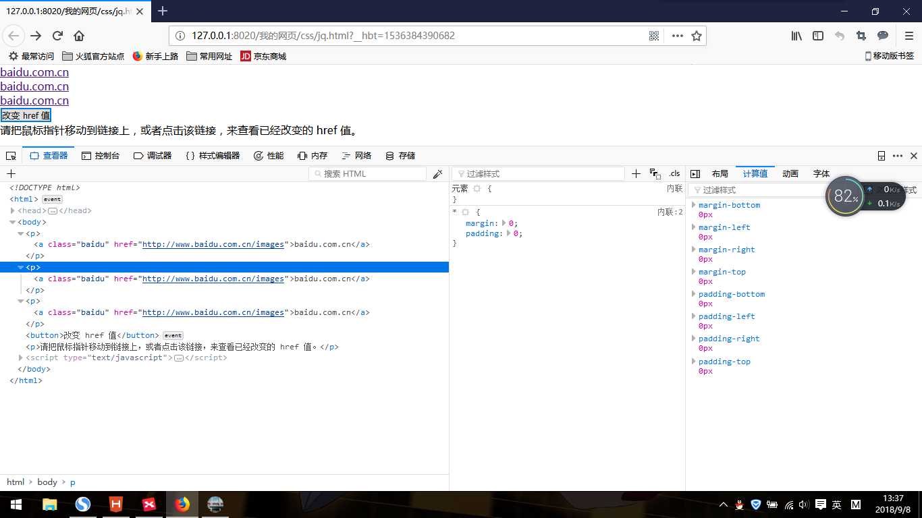The image size is (922, 518).
Task: Open the chat bubble toolbar icon
Action: coord(882,36)
